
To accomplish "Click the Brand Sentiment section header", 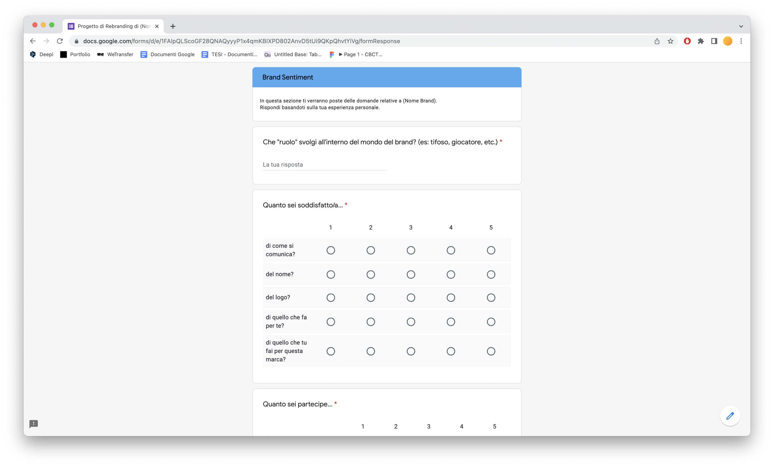I will tap(387, 77).
